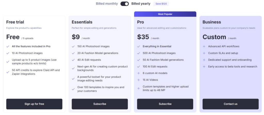This screenshot has height=115, width=264.
Task: Click checkmark beside 150 AI Photoshoot images
Action: pos(73,47)
